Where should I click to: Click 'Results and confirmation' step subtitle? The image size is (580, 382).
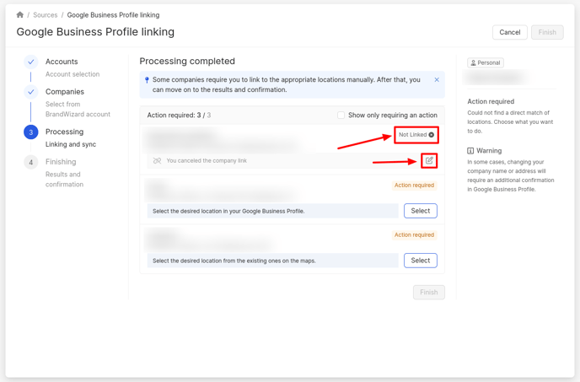(64, 179)
